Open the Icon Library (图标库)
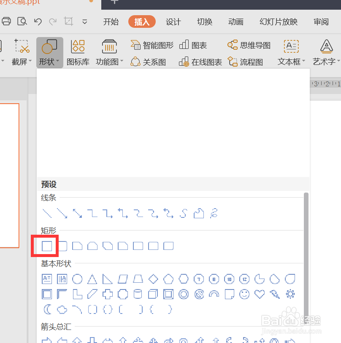This screenshot has height=343, width=341. coord(78,53)
